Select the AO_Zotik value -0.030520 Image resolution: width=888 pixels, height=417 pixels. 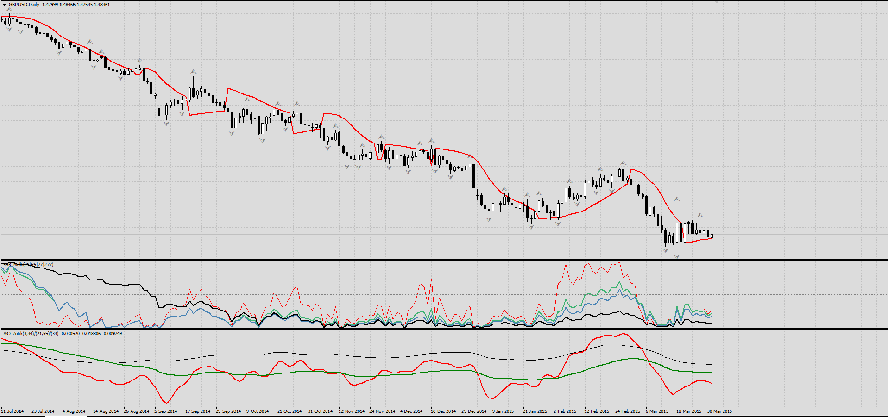coord(71,333)
